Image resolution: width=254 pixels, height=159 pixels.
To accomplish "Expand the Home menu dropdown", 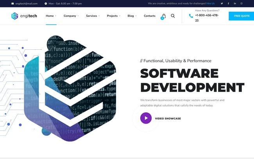I will coord(51,16).
